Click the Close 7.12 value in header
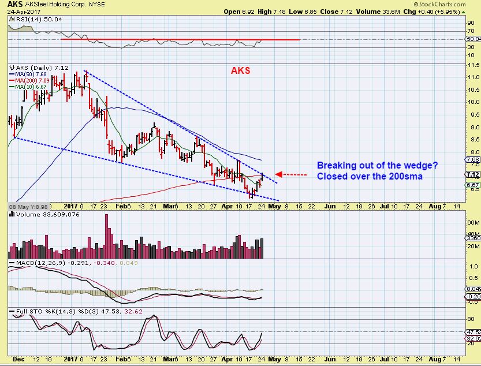This screenshot has width=481, height=366. [337, 12]
